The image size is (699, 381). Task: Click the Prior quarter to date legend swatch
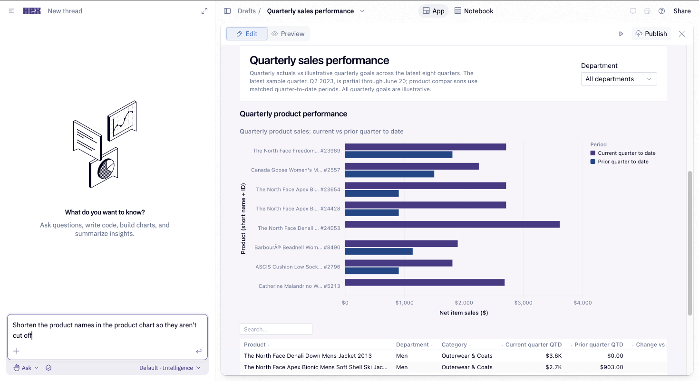tap(592, 162)
